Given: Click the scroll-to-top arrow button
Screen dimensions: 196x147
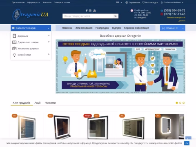Looking at the screenshot, I should click(188, 138).
